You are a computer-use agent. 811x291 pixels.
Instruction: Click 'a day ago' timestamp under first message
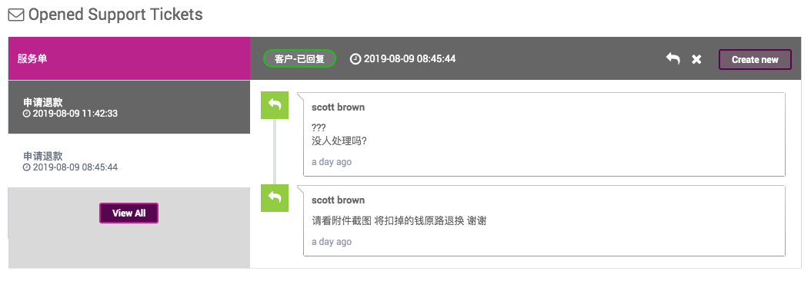(x=332, y=162)
